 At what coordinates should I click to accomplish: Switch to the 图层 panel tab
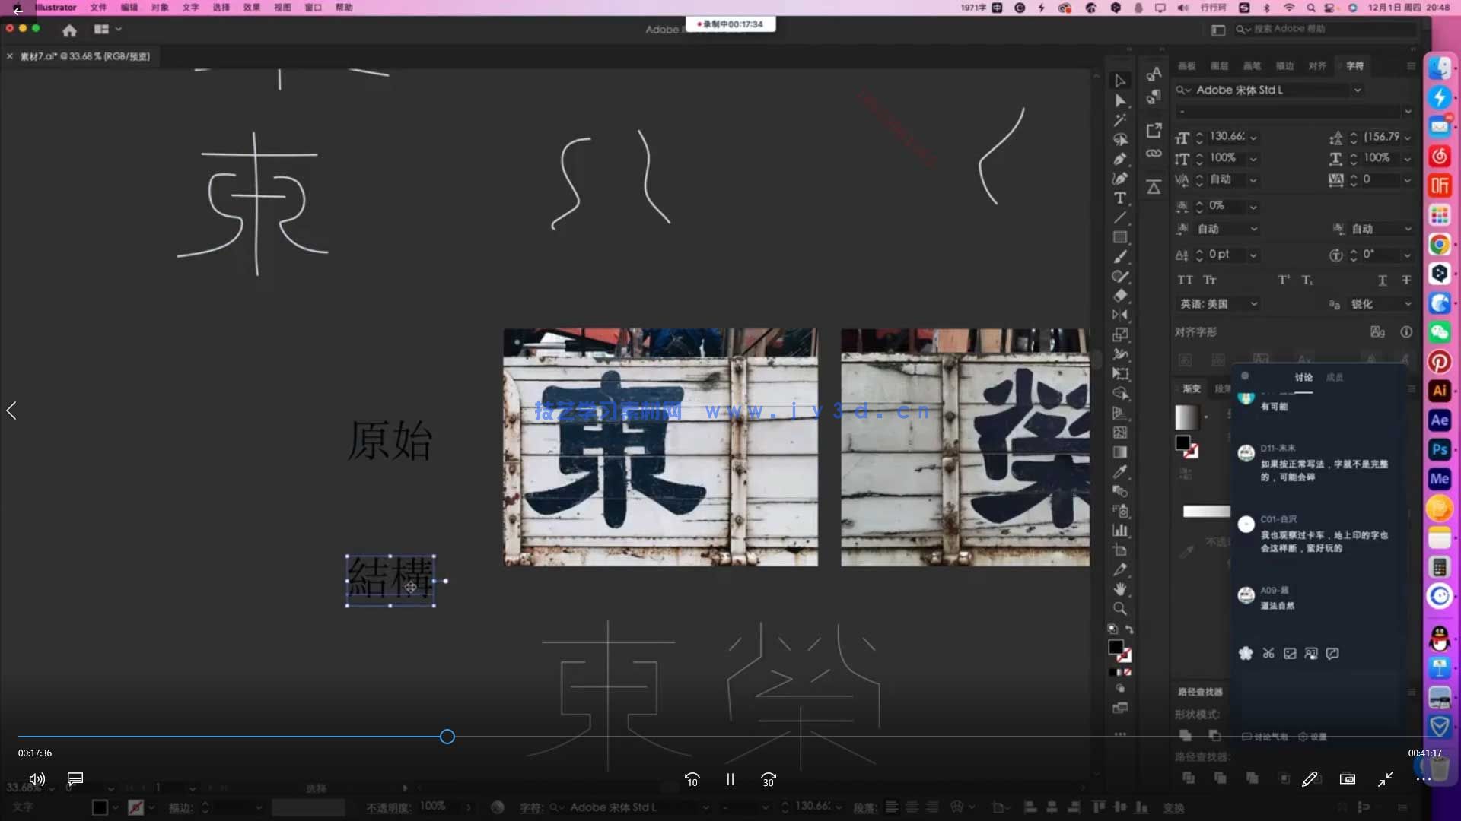pos(1219,66)
